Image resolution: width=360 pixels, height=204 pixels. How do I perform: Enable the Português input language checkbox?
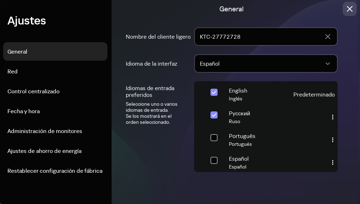coord(214,138)
